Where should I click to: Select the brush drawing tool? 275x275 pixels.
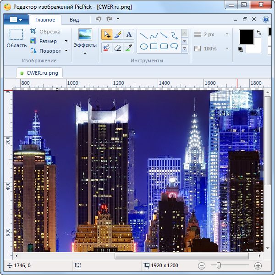pos(118,34)
